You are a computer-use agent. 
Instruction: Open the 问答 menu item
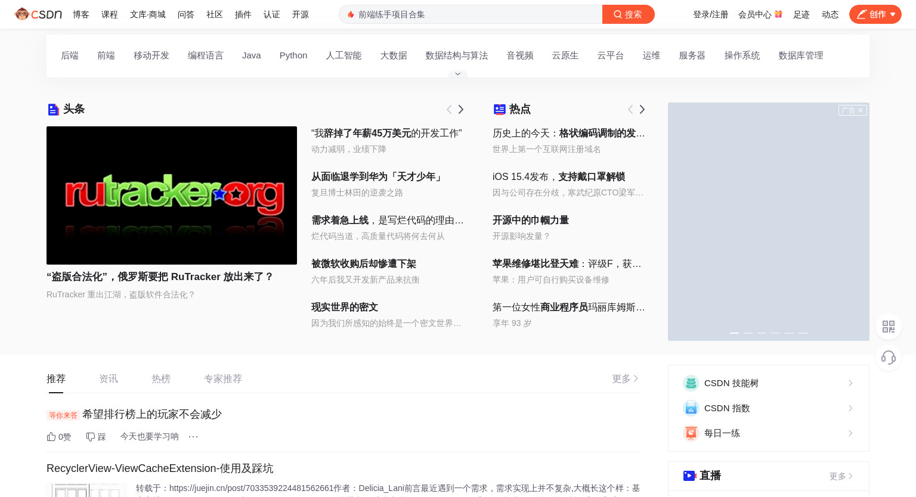click(186, 14)
